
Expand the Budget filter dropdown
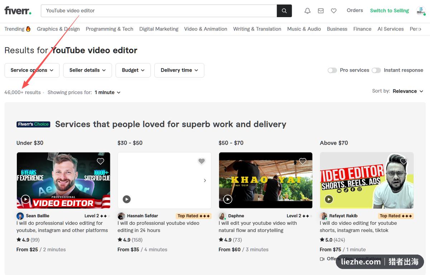[x=133, y=70]
